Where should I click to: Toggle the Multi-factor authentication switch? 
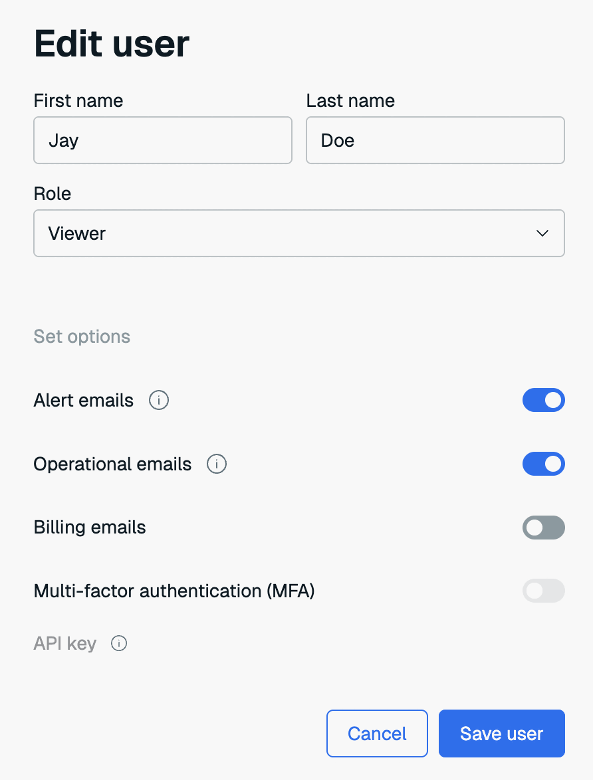pos(543,591)
